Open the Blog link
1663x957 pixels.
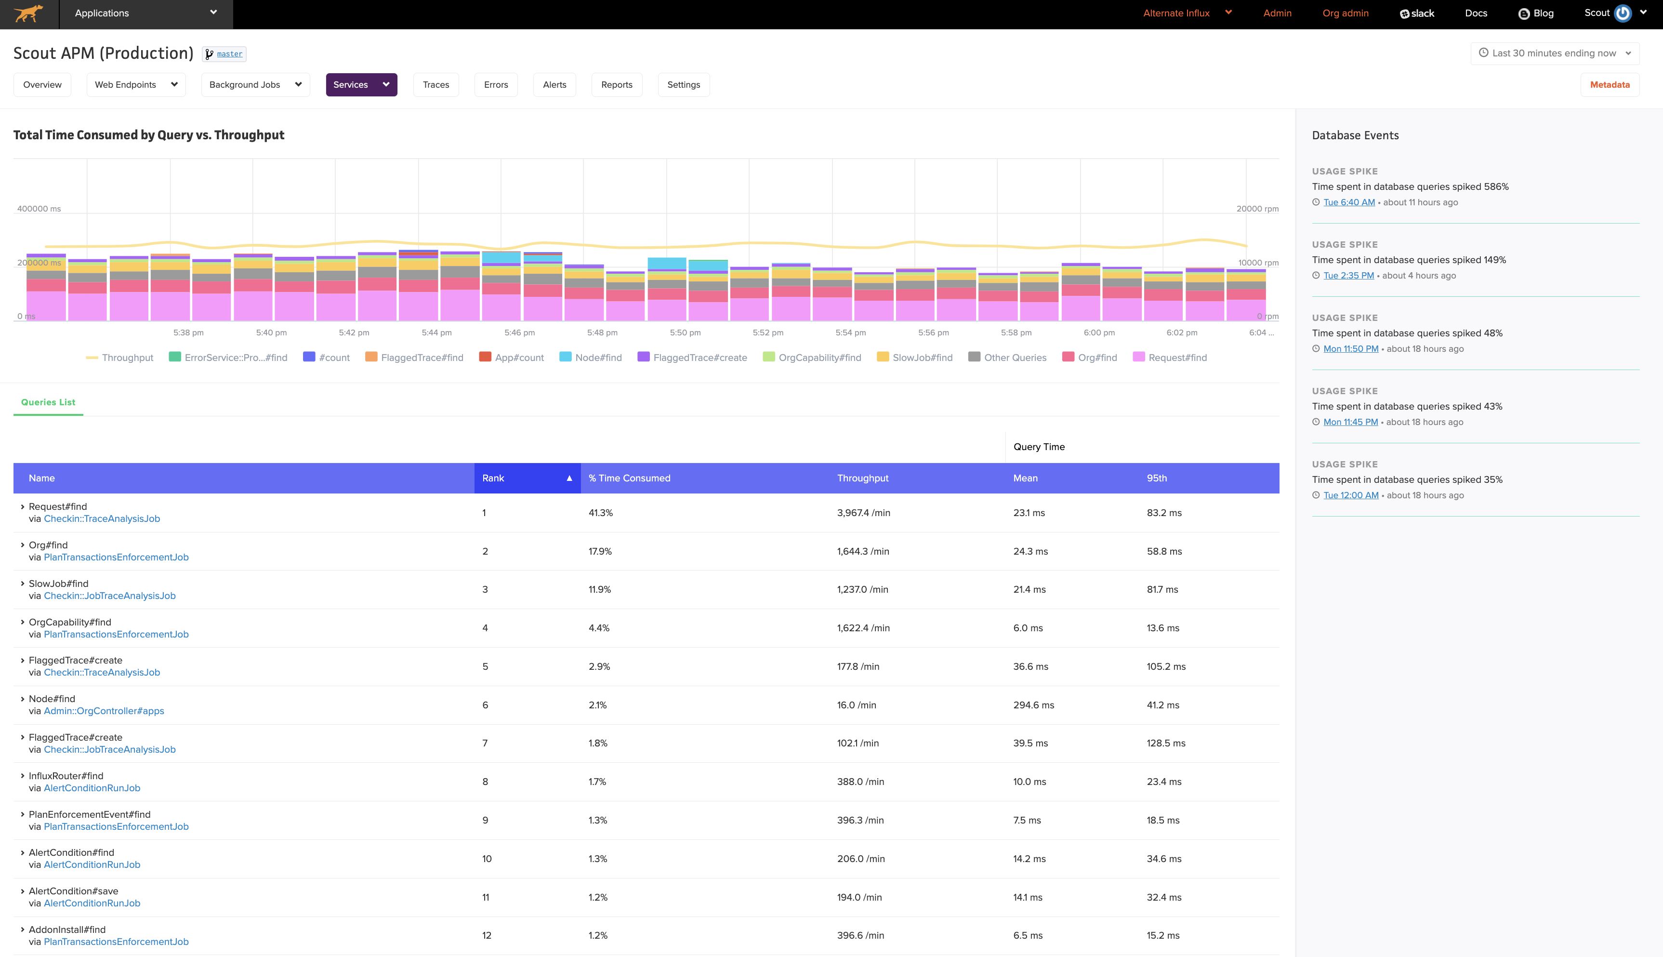point(1535,13)
